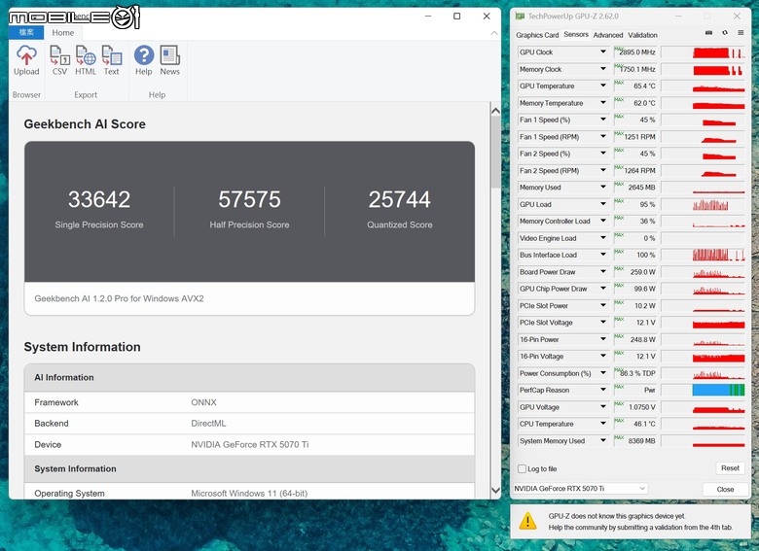Screen dimensions: 759x551
Task: Click the Memory Clock MAX indicator
Action: tap(619, 65)
